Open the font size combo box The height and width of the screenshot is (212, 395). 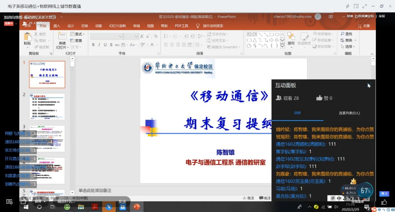point(131,36)
